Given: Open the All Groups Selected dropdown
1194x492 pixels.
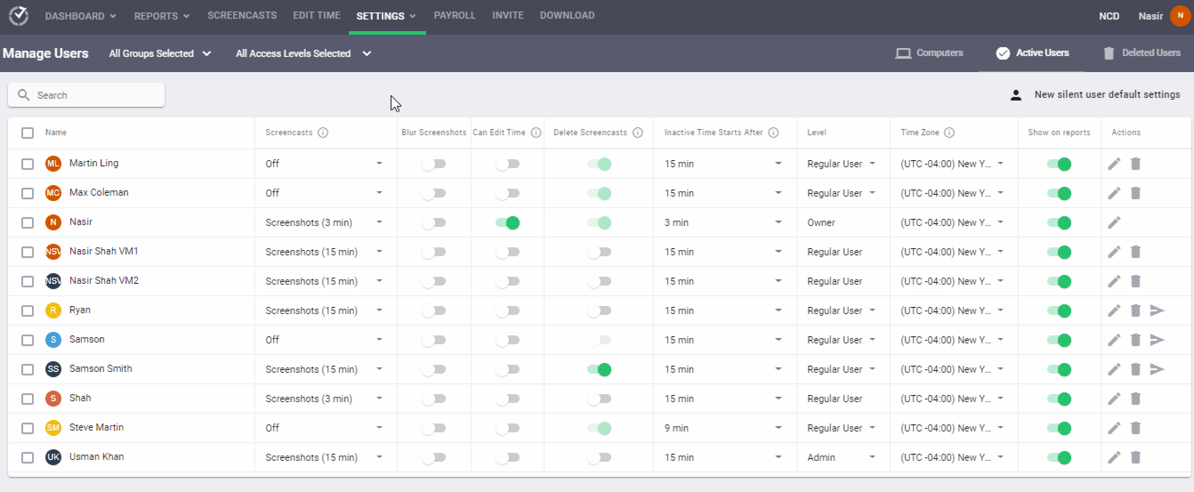Looking at the screenshot, I should (x=160, y=53).
